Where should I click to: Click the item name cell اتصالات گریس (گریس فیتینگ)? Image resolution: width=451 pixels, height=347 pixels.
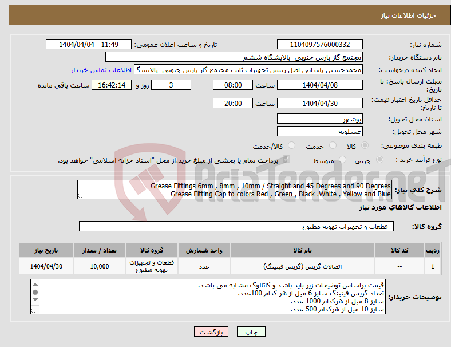coord(302,266)
